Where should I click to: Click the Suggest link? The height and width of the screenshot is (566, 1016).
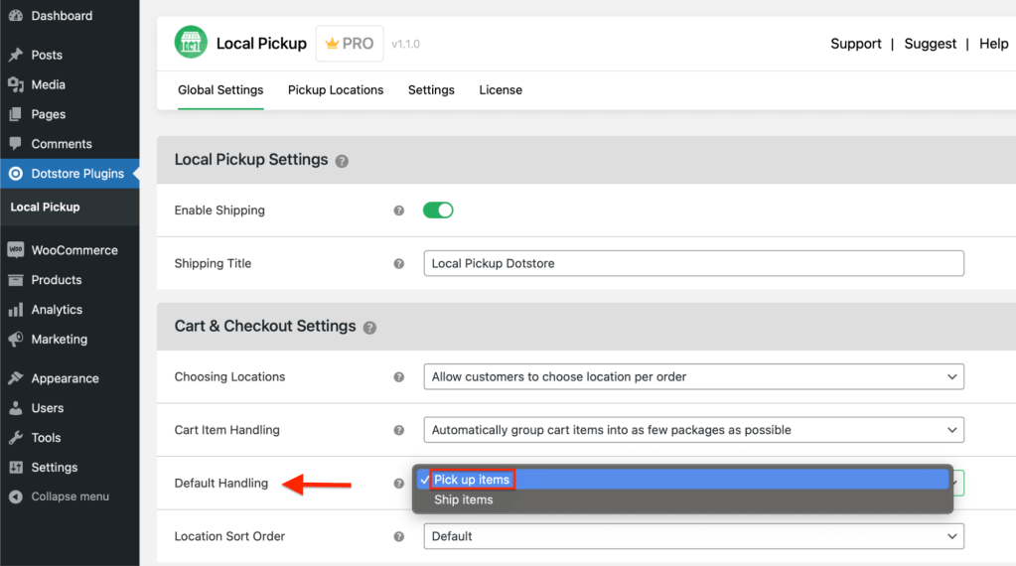coord(930,44)
